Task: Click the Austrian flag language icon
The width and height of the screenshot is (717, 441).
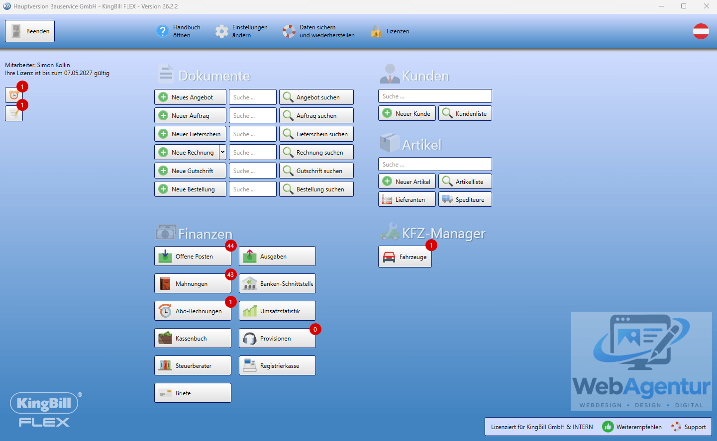Action: click(x=701, y=31)
